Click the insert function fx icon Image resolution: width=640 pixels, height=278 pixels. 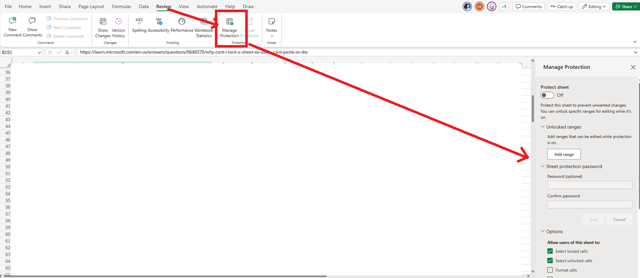point(68,52)
